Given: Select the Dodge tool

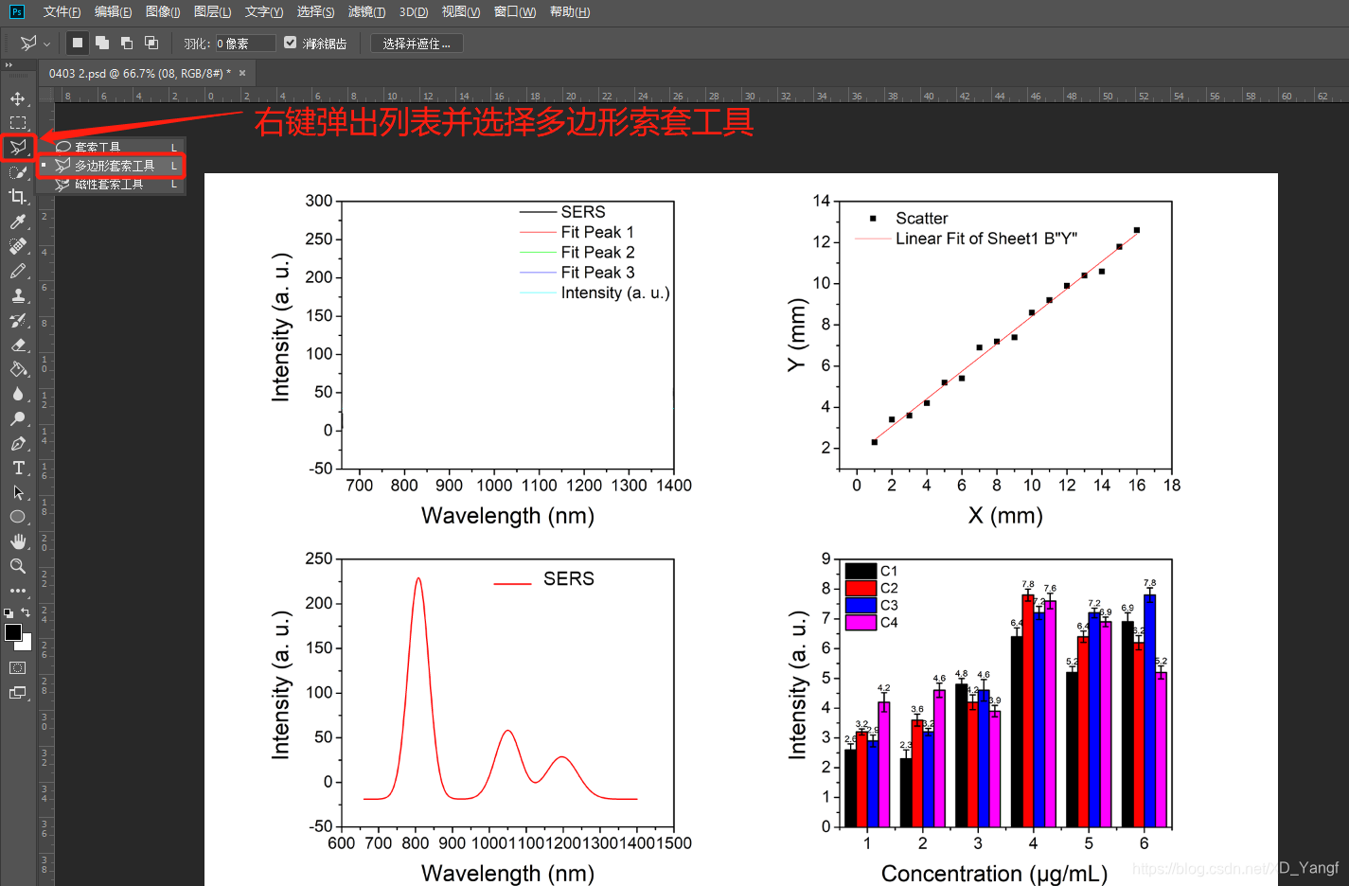Looking at the screenshot, I should pos(17,418).
